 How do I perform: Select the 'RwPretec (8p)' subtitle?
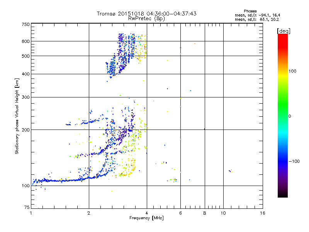point(146,19)
